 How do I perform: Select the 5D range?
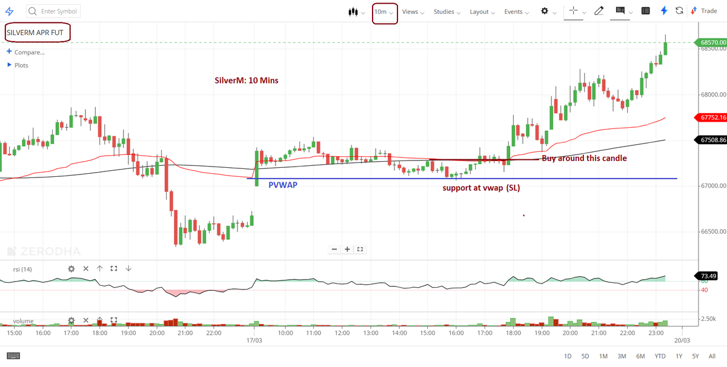pyautogui.click(x=585, y=356)
